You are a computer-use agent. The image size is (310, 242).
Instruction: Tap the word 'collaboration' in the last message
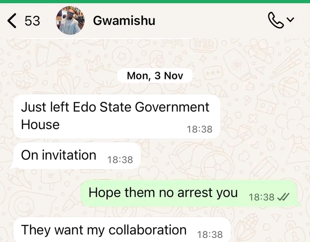click(148, 230)
